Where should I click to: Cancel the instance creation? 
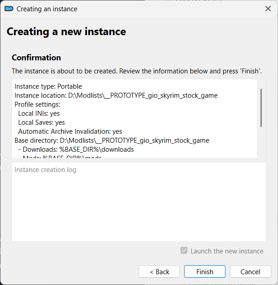coord(251,271)
